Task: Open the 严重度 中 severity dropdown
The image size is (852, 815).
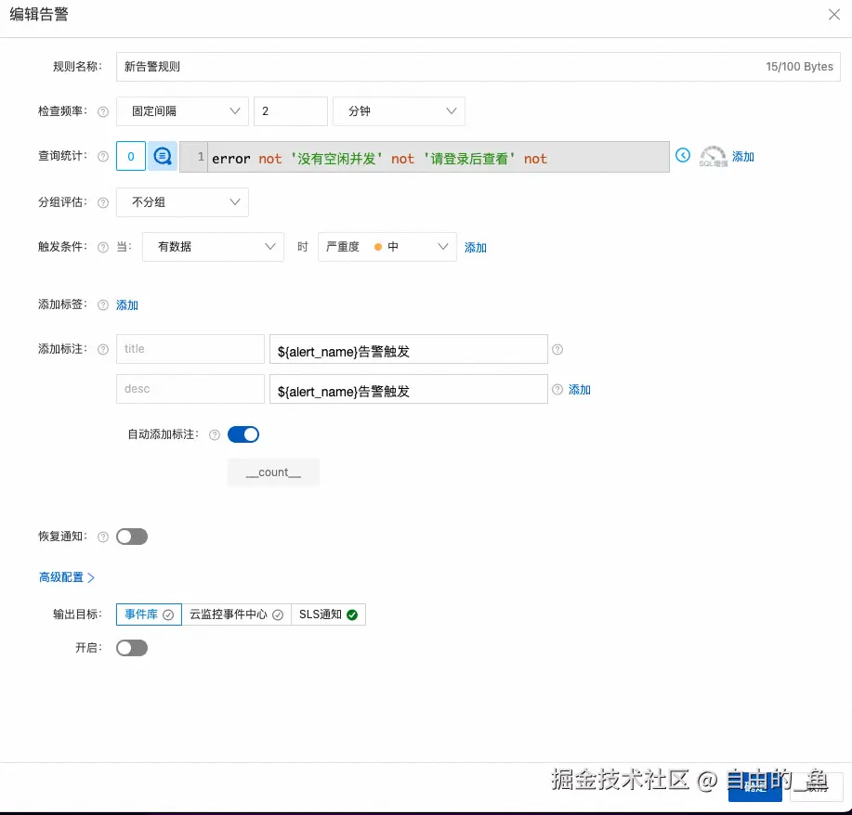Action: [x=387, y=247]
